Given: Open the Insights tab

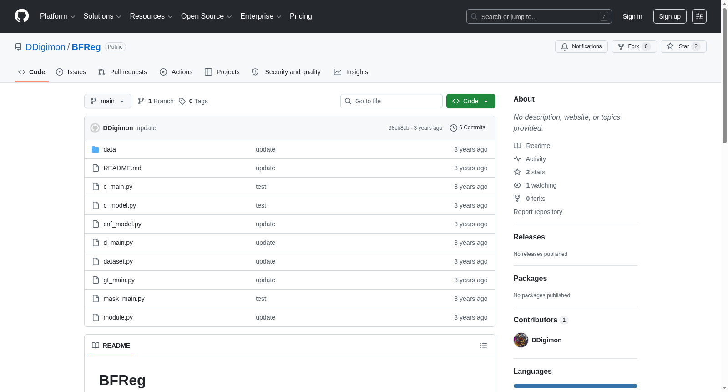Looking at the screenshot, I should click(351, 72).
